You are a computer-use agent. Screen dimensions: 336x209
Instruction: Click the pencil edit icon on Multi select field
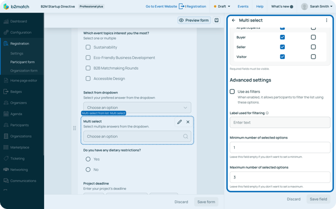[180, 122]
